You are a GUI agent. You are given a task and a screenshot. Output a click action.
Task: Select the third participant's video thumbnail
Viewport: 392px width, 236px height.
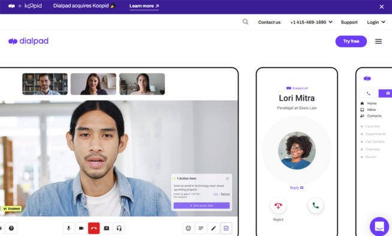[142, 84]
